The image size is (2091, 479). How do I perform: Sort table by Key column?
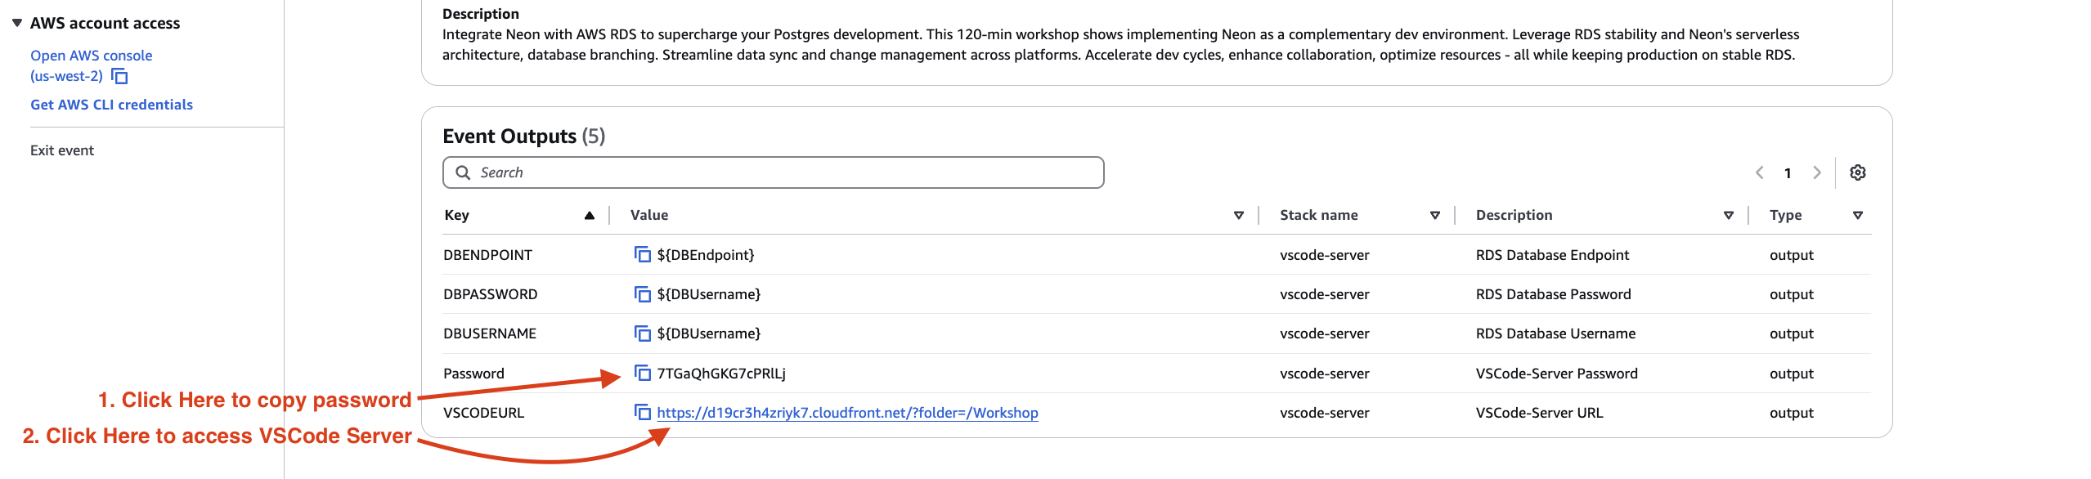pyautogui.click(x=589, y=216)
